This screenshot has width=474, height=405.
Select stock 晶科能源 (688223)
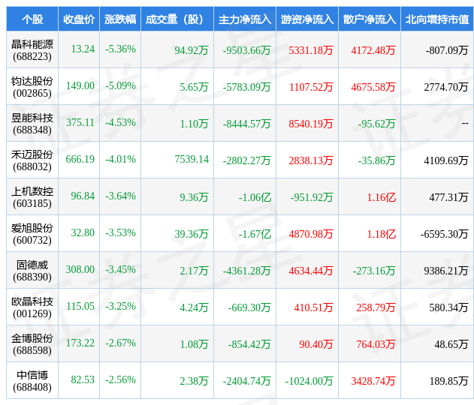[32, 50]
